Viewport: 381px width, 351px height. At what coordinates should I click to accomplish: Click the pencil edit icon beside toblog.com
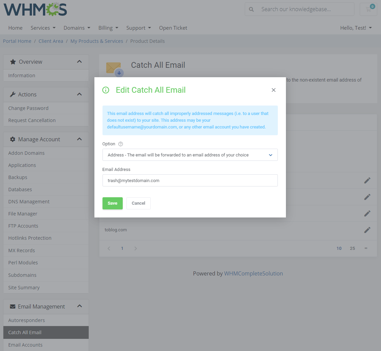[367, 230]
